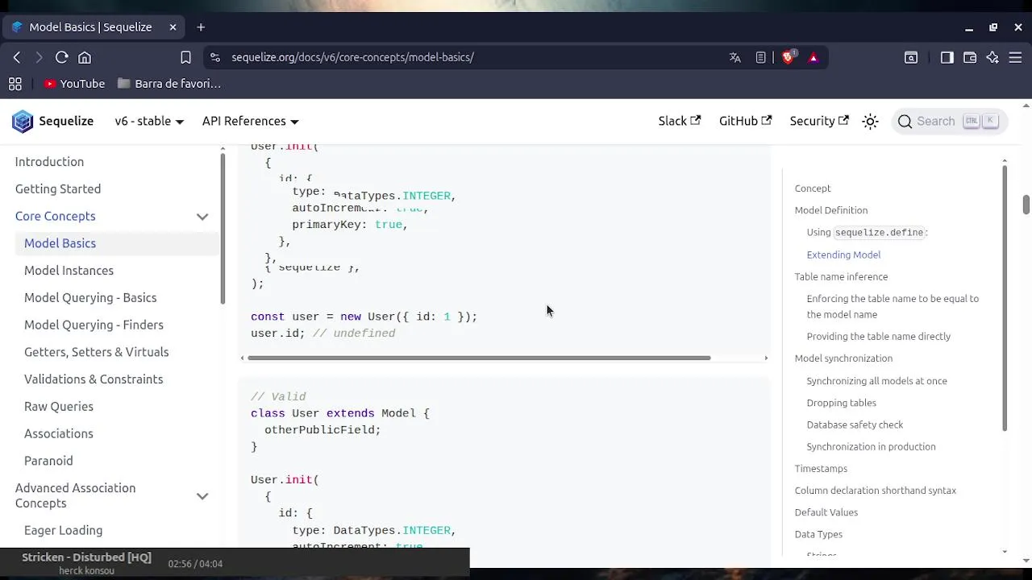Image resolution: width=1032 pixels, height=580 pixels.
Task: Open Eager Loading page
Action: (63, 531)
